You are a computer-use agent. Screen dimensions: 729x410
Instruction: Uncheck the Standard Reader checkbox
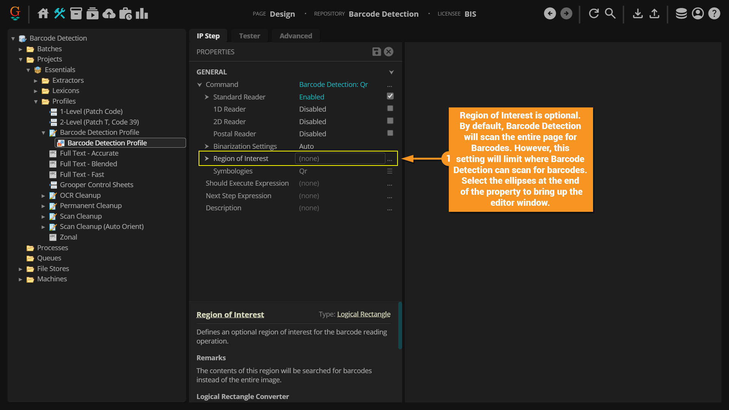click(390, 96)
